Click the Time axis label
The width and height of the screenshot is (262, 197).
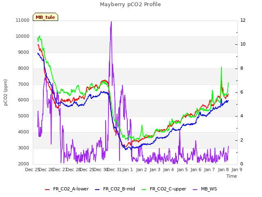[232, 176]
